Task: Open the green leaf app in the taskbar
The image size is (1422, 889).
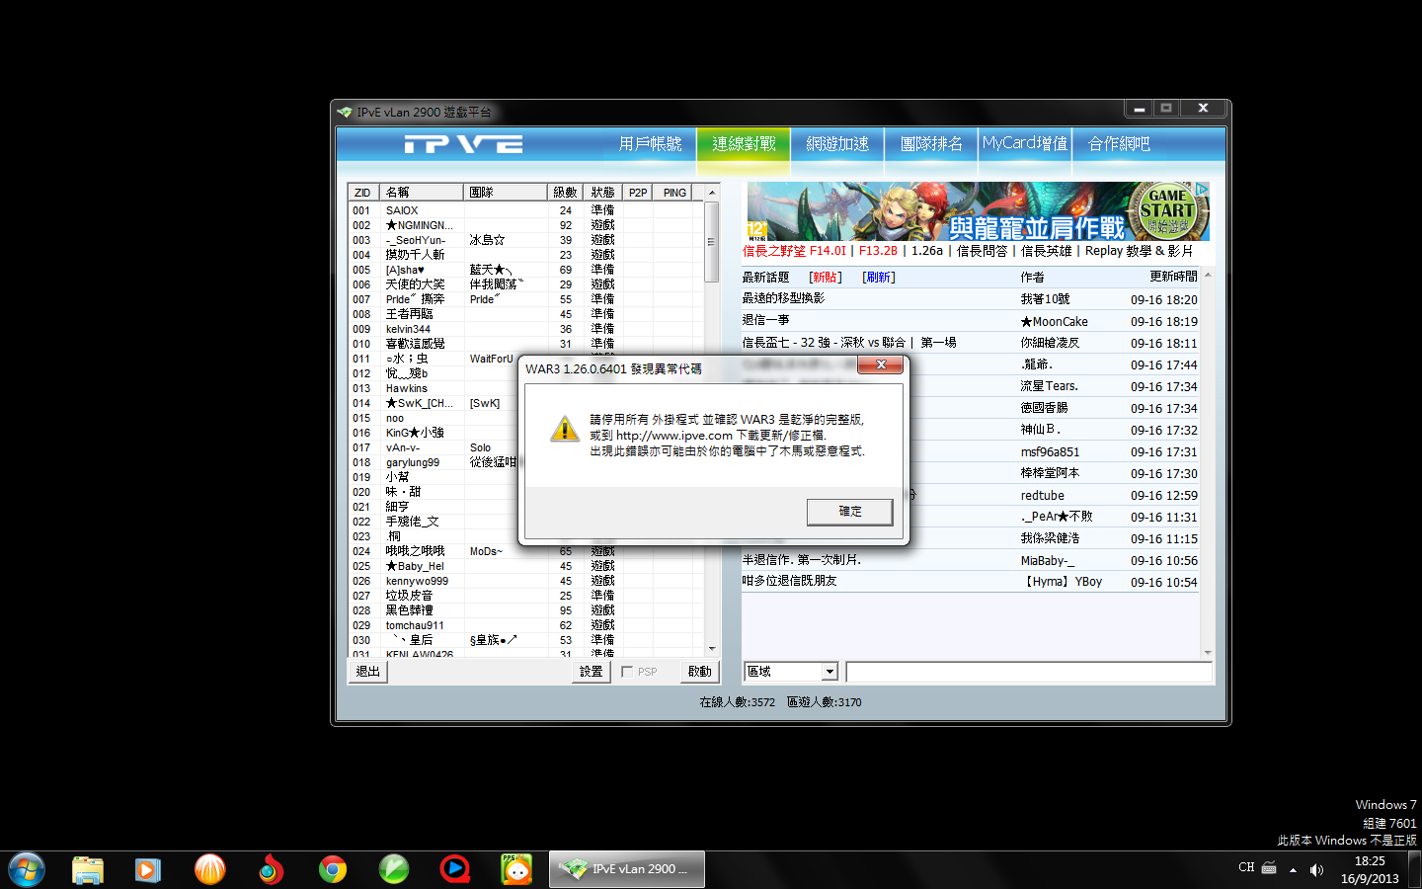Action: click(x=394, y=869)
